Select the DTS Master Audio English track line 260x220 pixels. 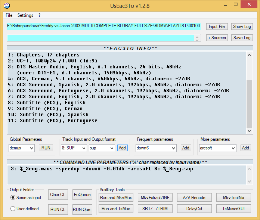click(95, 67)
